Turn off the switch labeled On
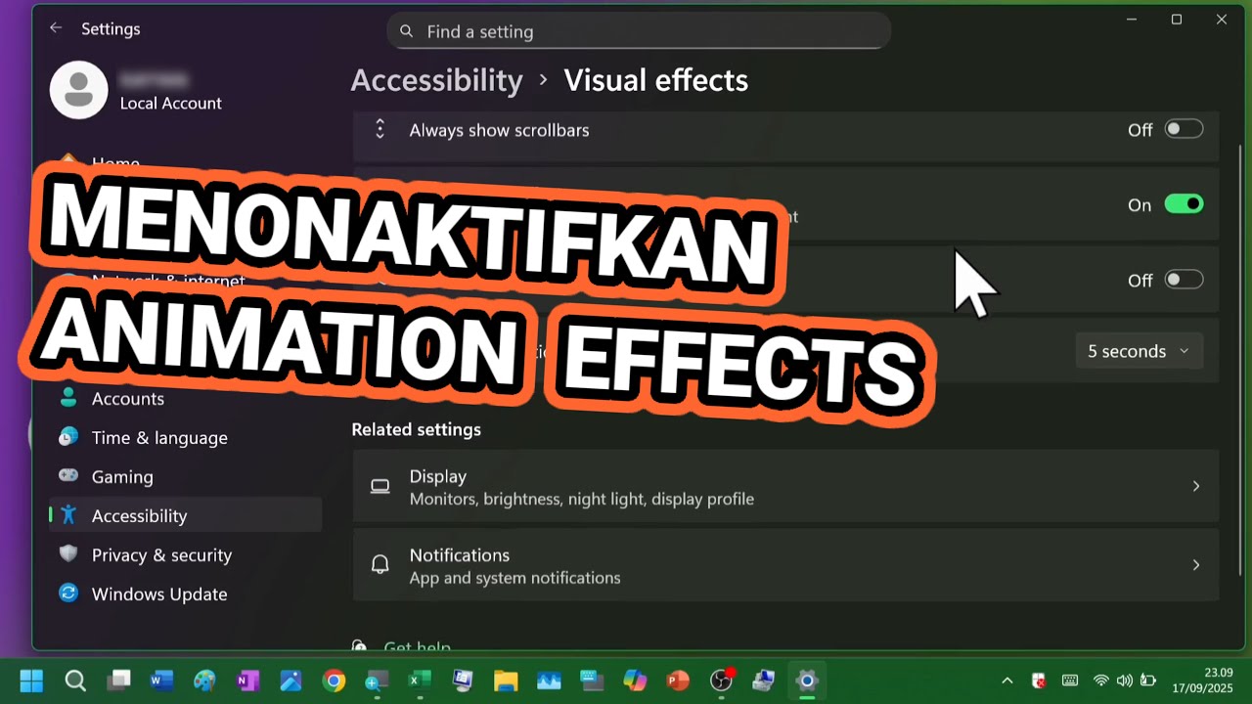Image resolution: width=1252 pixels, height=704 pixels. point(1184,204)
